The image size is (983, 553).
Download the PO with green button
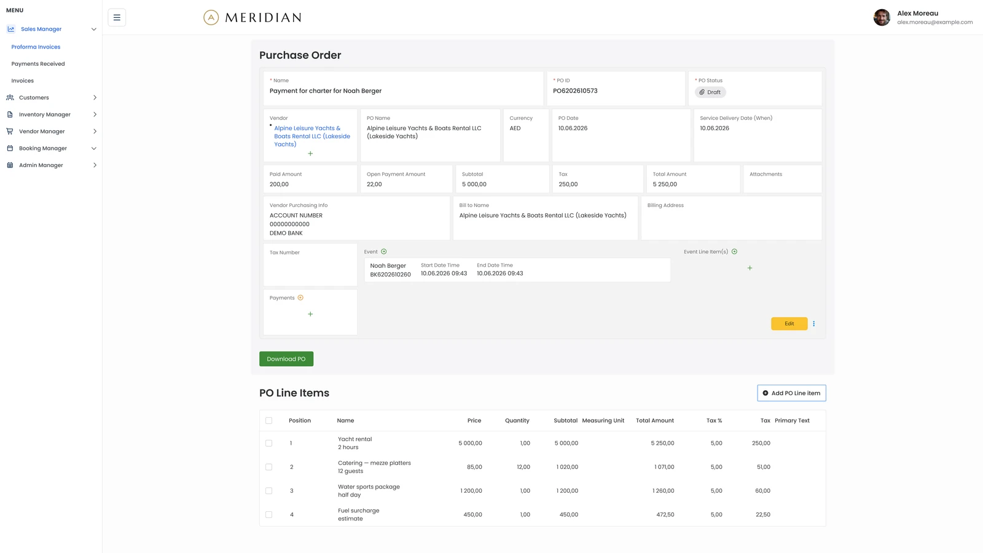coord(286,359)
